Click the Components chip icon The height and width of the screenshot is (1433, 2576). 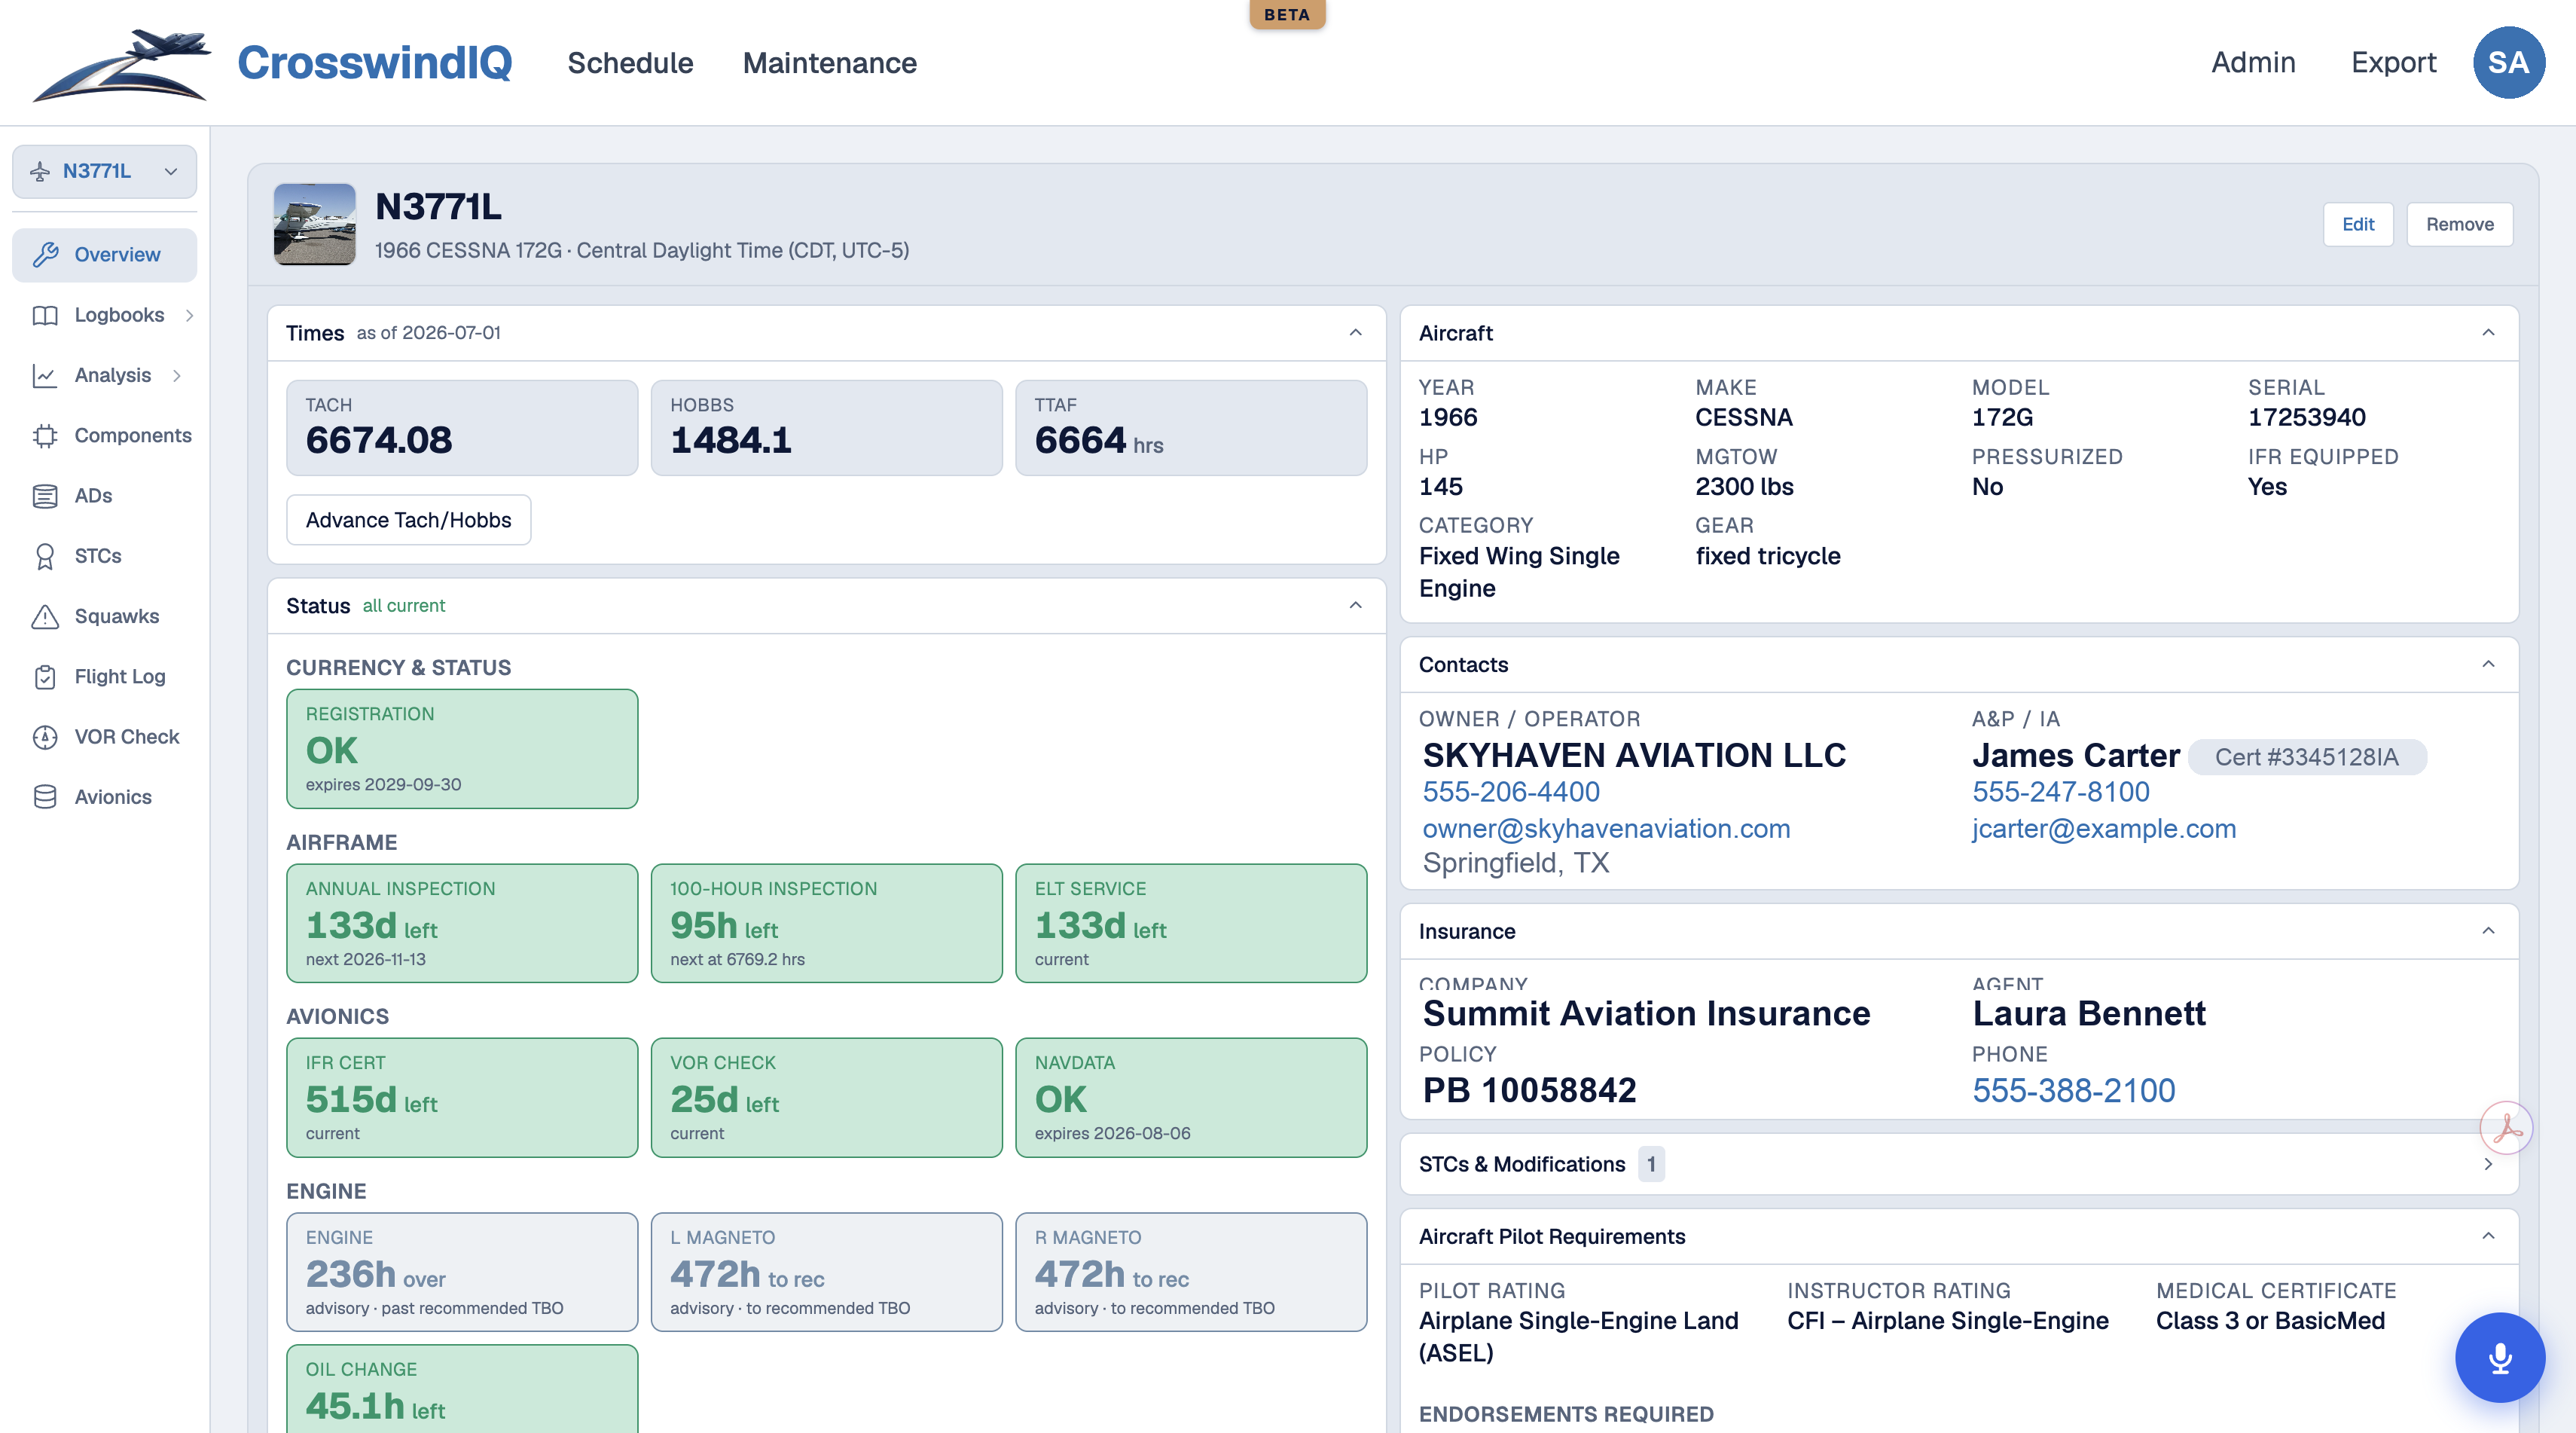pyautogui.click(x=45, y=436)
